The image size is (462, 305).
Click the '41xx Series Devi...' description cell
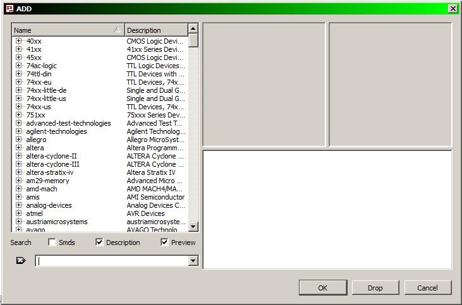[155, 49]
